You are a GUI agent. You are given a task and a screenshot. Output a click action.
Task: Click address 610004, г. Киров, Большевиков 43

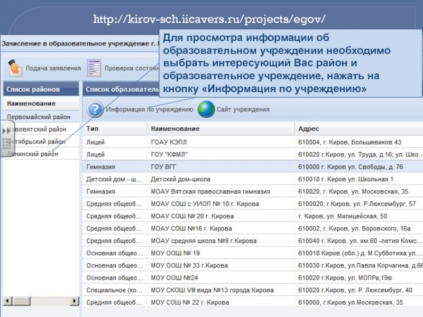[350, 142]
